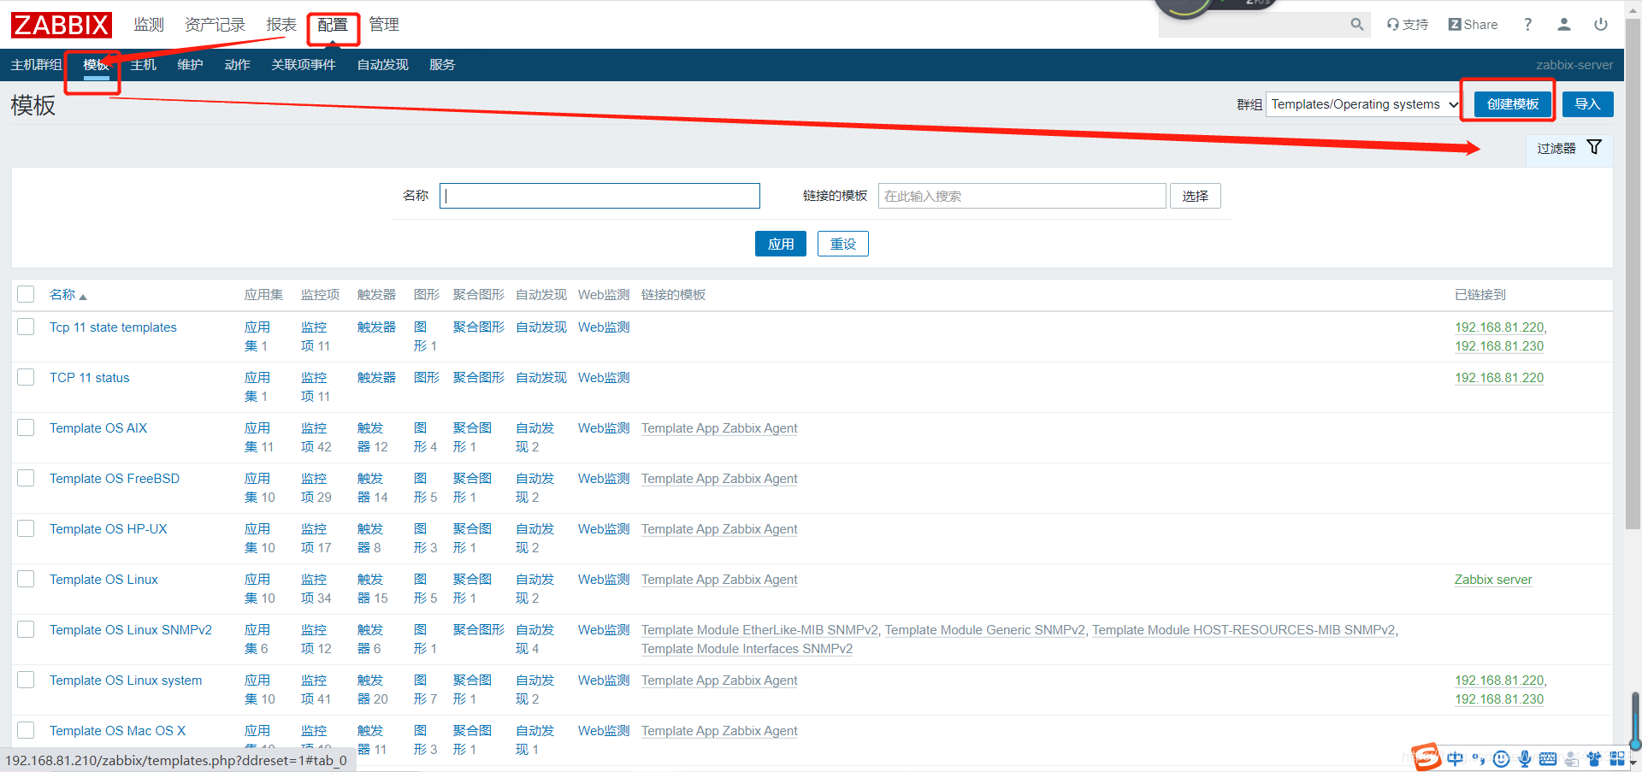This screenshot has height=772, width=1642.
Task: Collapse the 过滤器 filter panel
Action: click(x=1569, y=149)
